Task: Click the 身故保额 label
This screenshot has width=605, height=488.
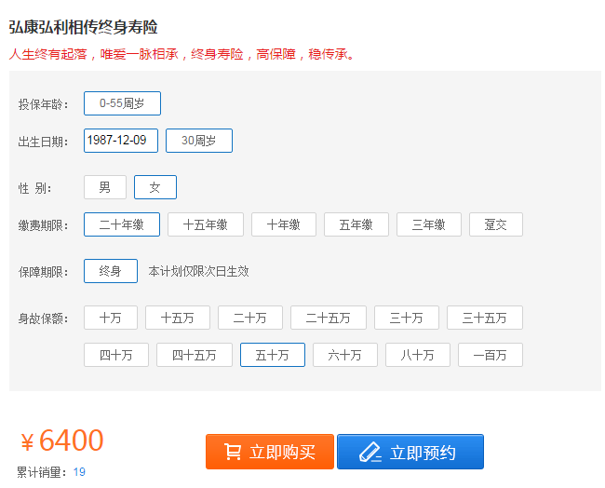Action: click(43, 319)
